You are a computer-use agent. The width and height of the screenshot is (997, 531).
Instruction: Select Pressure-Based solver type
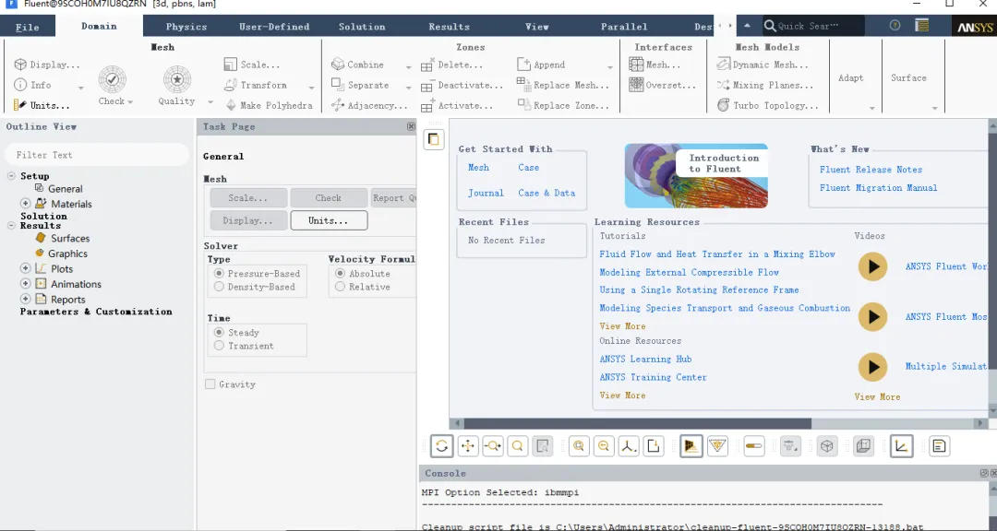219,273
